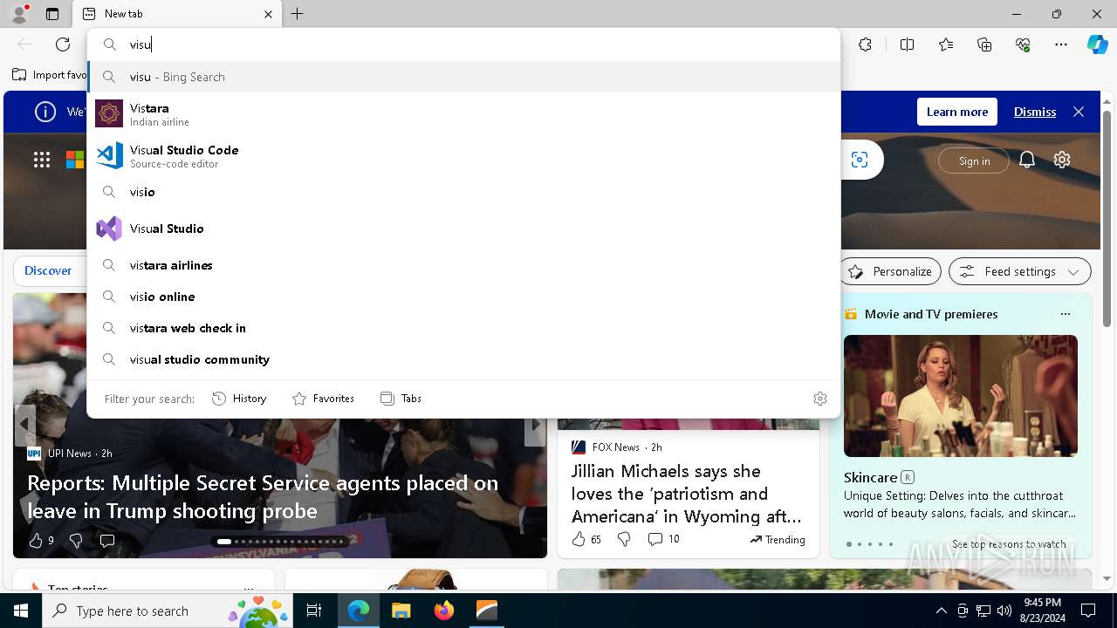
Task: Go to next carousel news slide
Action: pos(535,426)
